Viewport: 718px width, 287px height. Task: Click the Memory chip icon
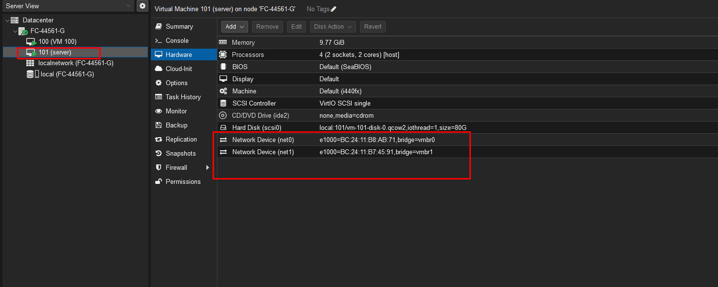pos(223,43)
